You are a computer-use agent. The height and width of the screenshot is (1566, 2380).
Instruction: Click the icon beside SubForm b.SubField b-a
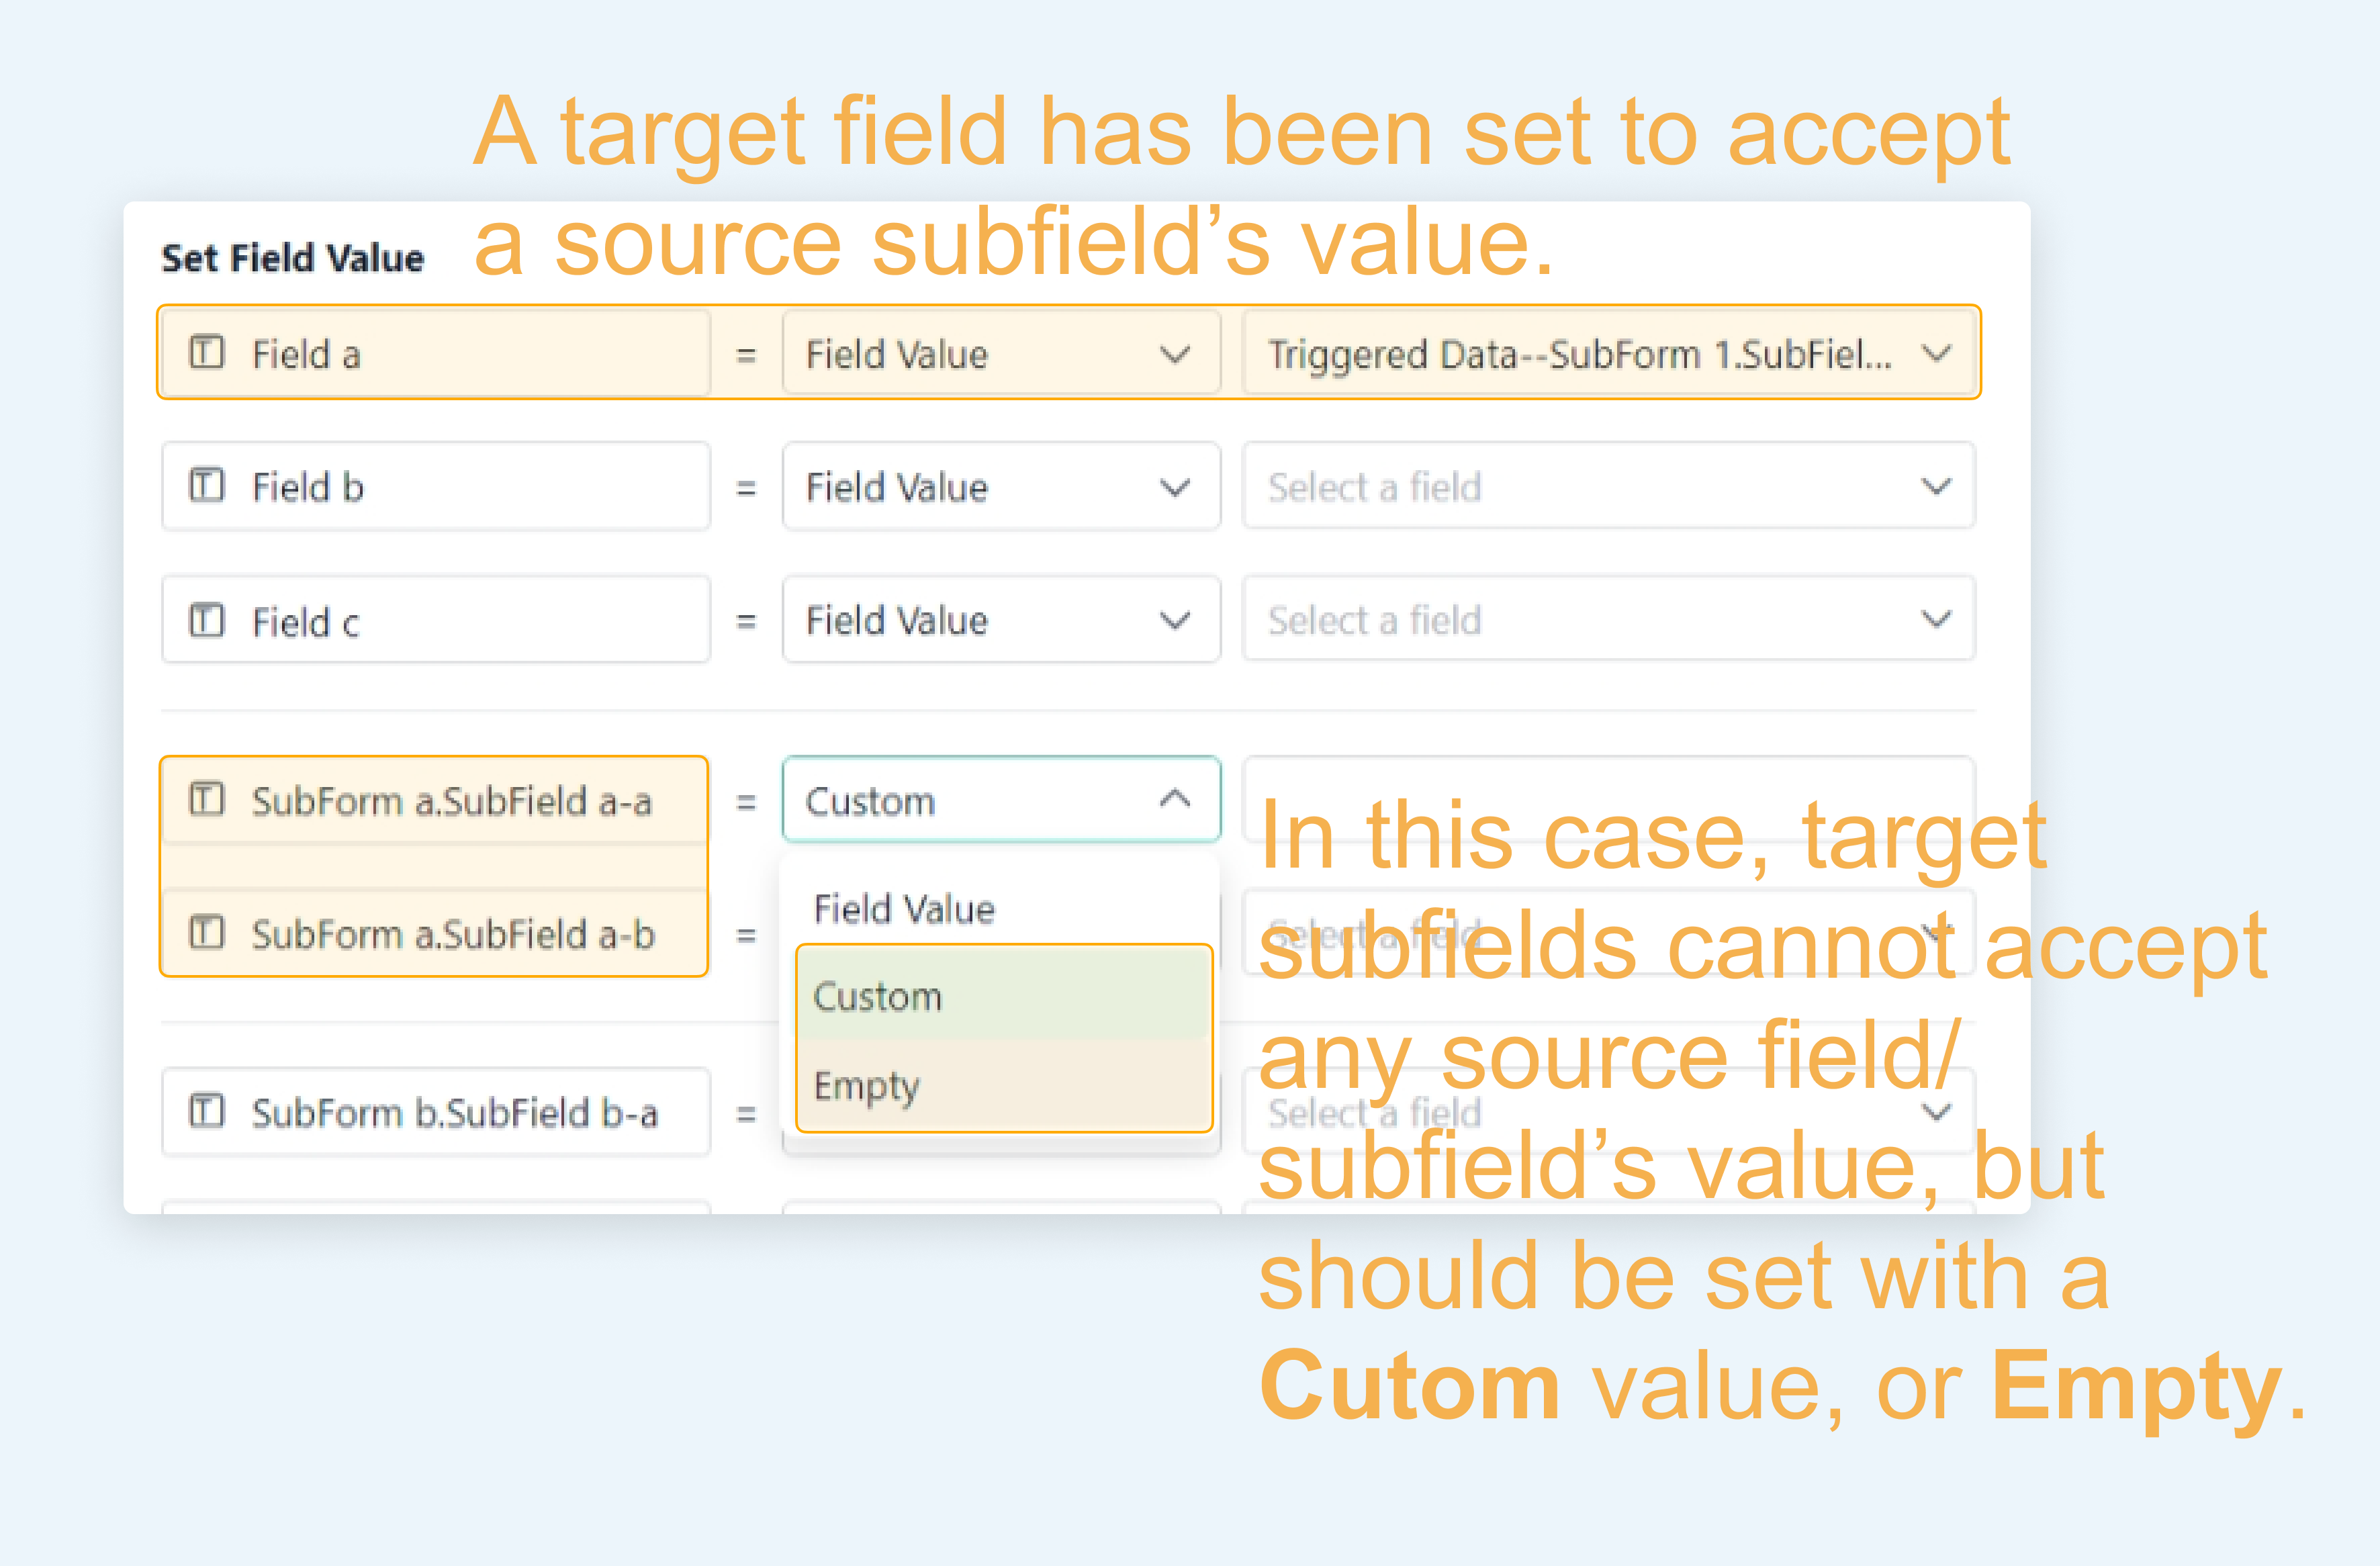click(x=207, y=1112)
